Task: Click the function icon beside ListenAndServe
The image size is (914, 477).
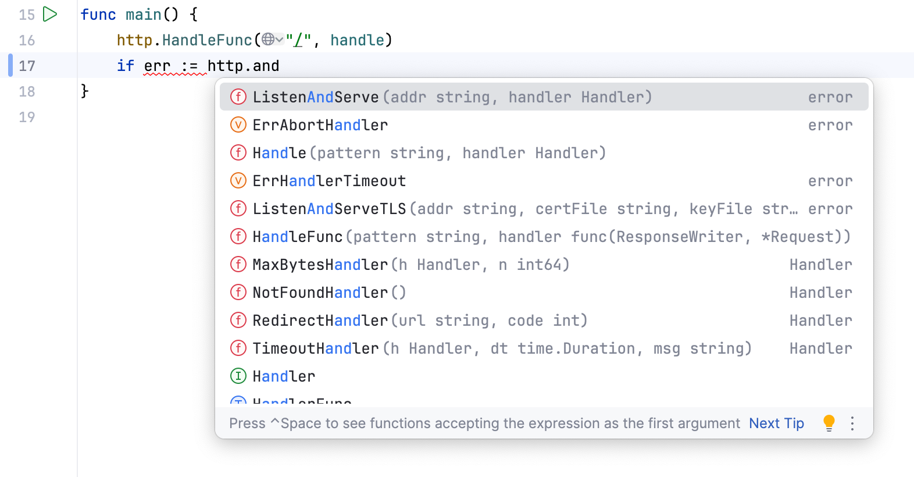Action: [x=238, y=97]
